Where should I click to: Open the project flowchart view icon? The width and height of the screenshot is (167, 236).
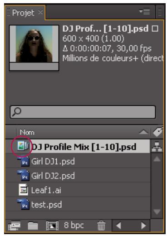[157, 147]
